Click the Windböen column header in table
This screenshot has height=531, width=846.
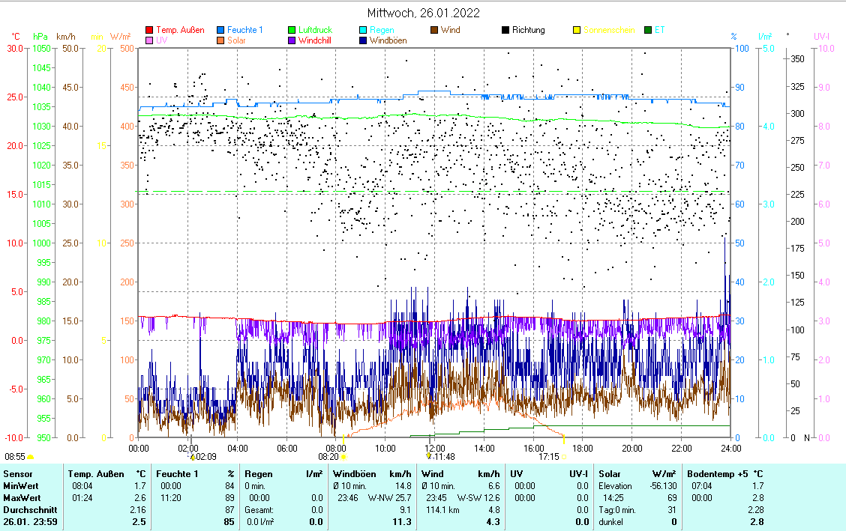(354, 474)
